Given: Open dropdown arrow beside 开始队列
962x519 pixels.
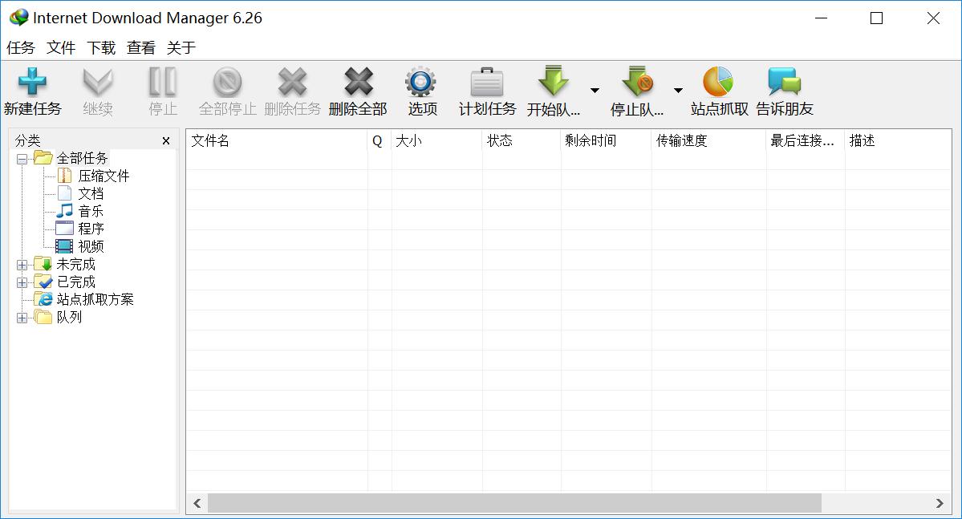Looking at the screenshot, I should pos(595,91).
